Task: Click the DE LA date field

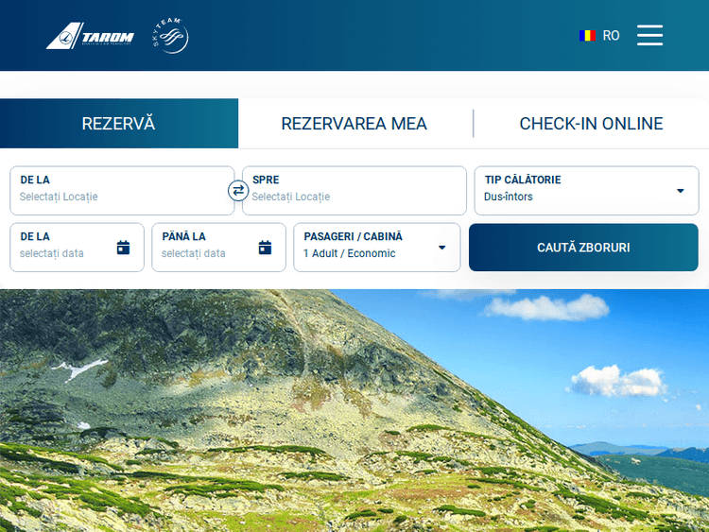Action: point(77,248)
